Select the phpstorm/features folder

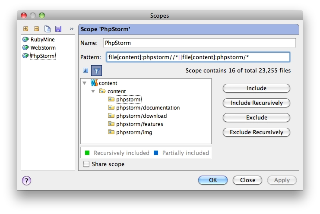[x=139, y=124]
